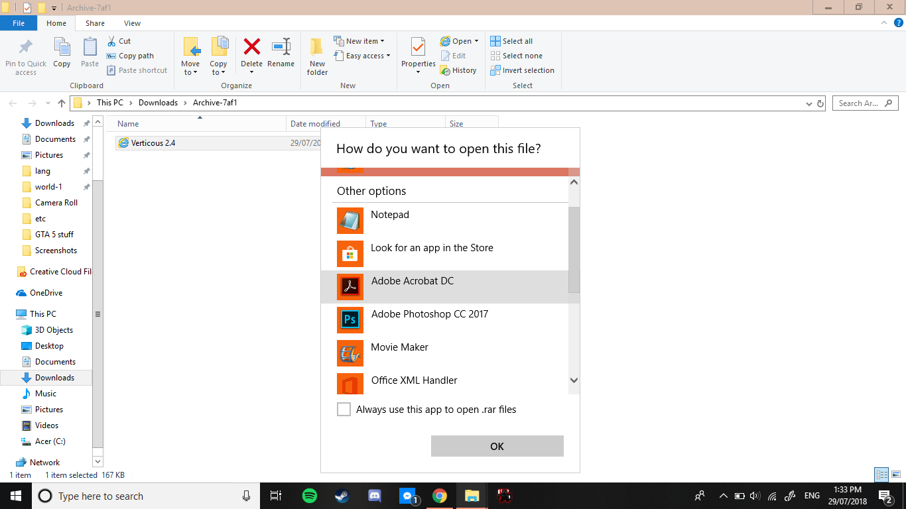Select Adobe Acrobat DC to open file
The image size is (906, 509).
444,287
